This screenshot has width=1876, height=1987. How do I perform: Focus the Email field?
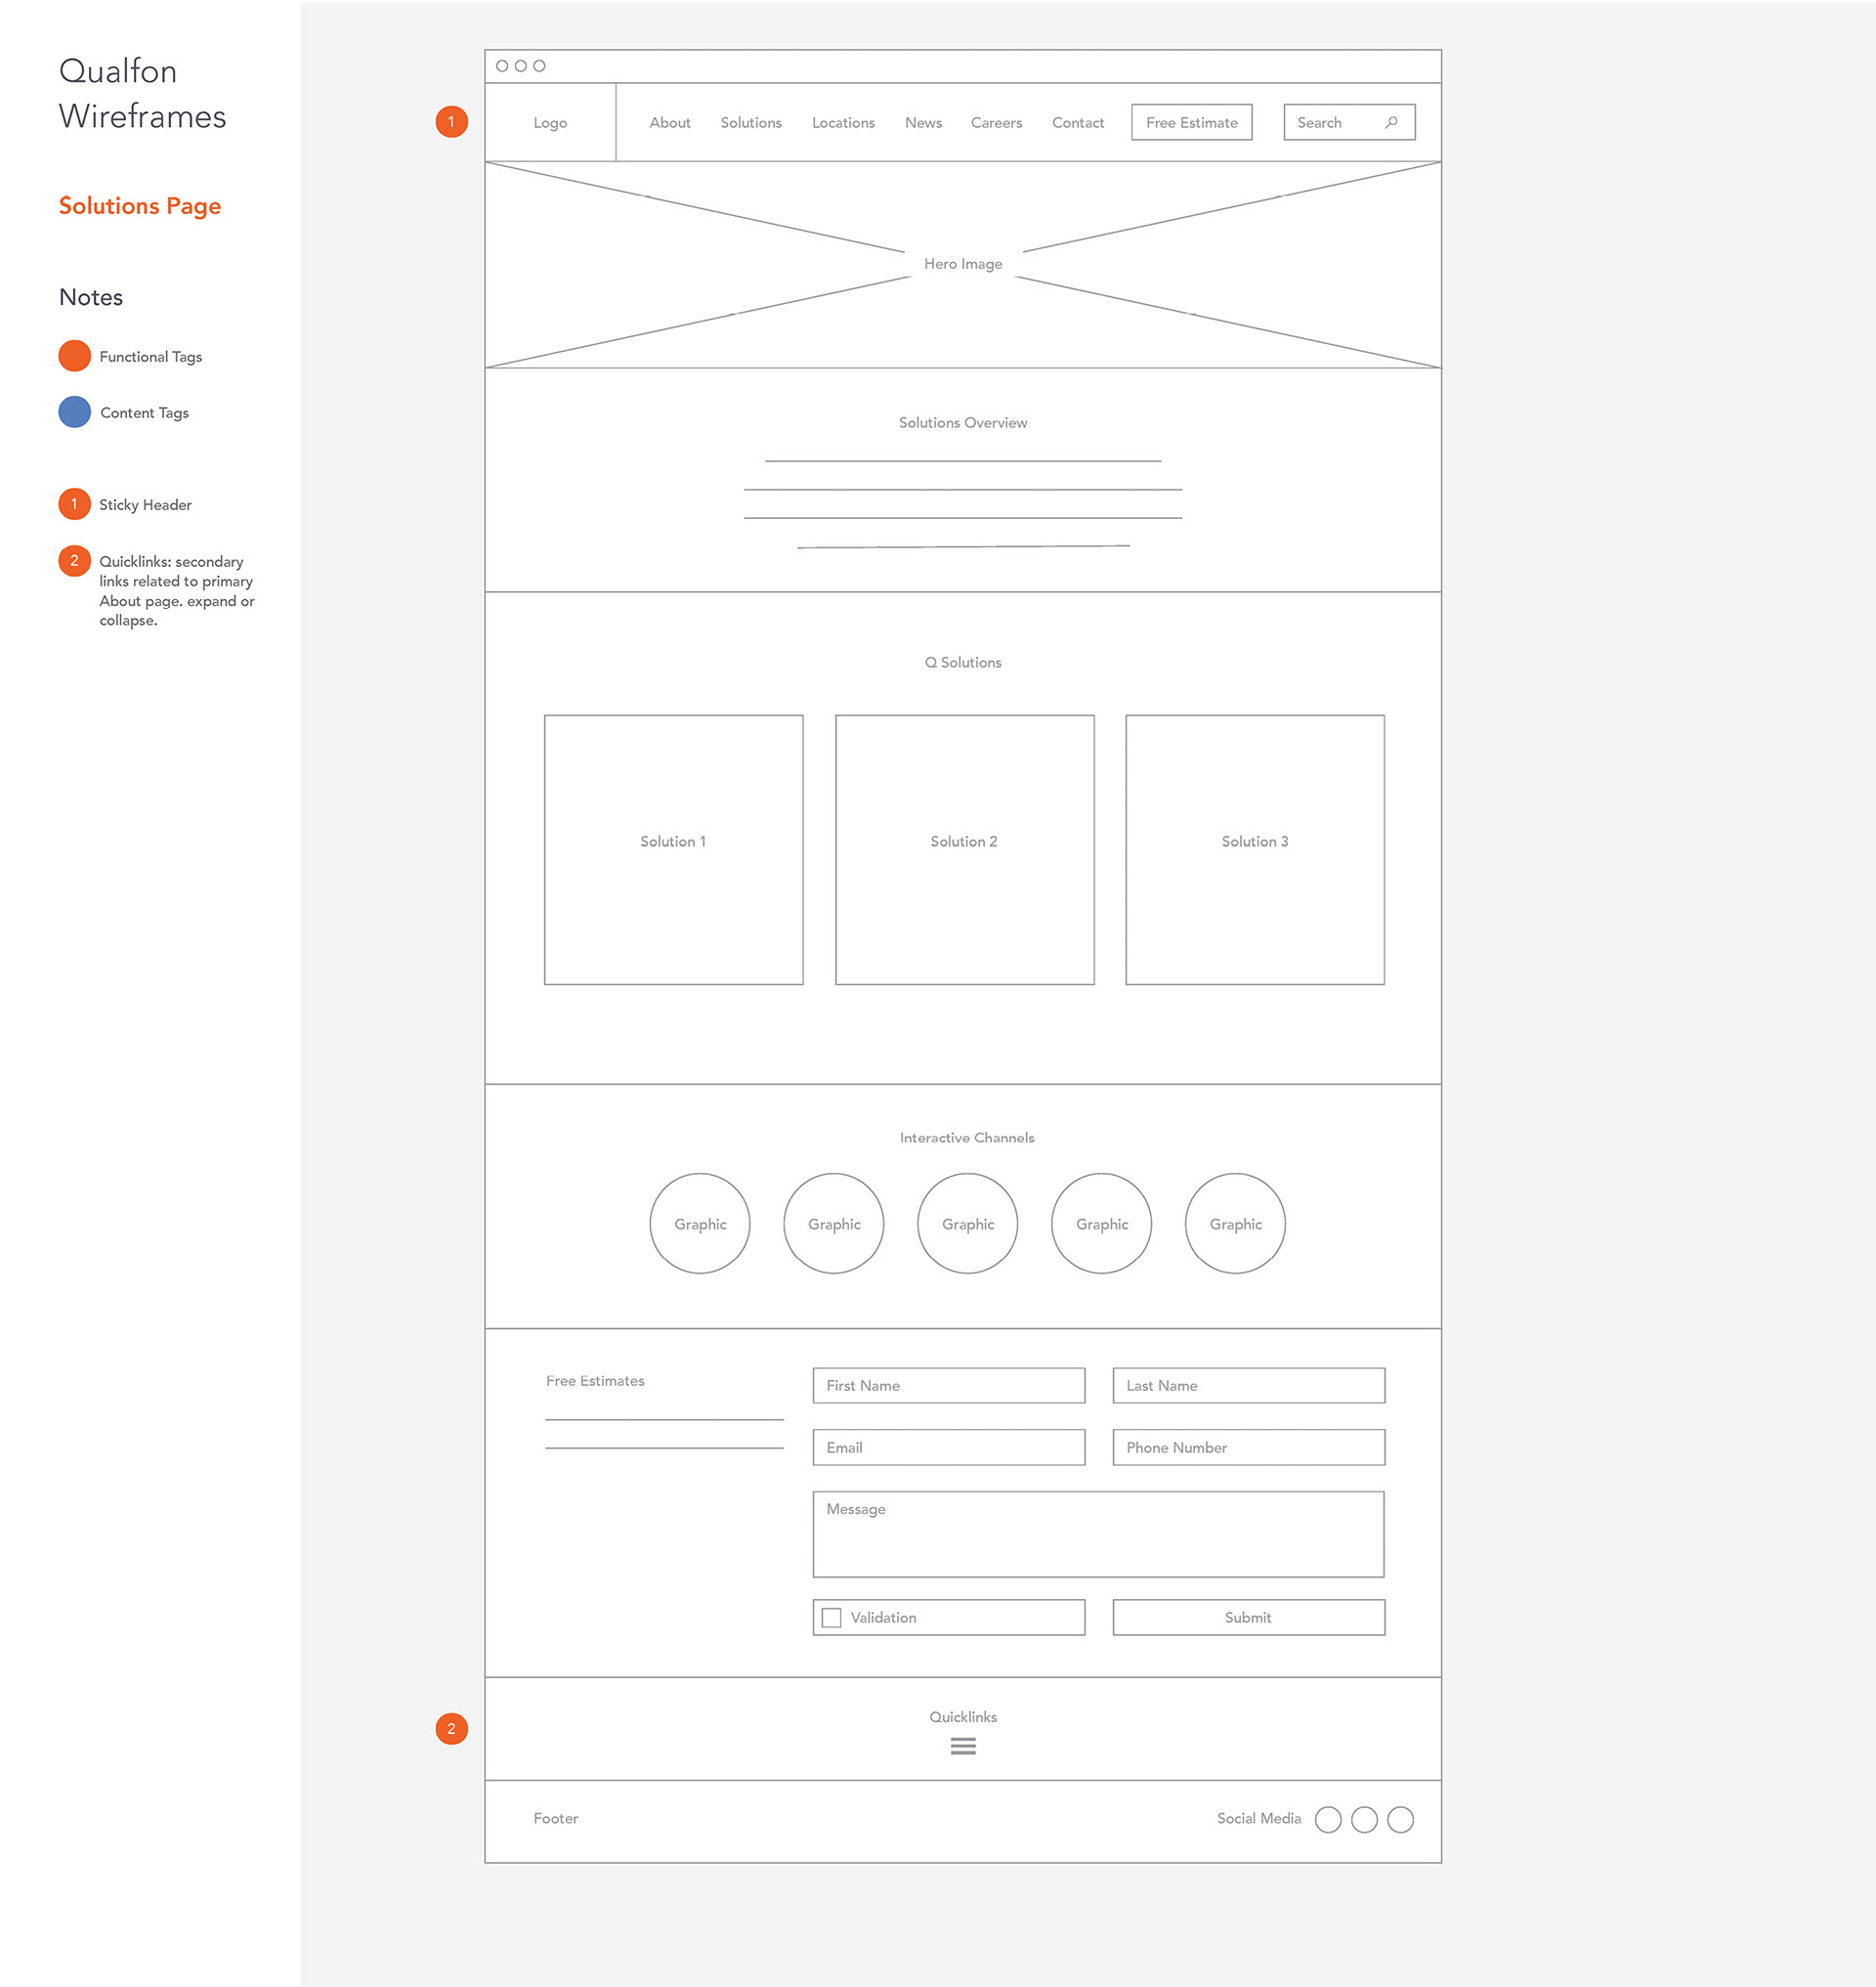point(949,1447)
